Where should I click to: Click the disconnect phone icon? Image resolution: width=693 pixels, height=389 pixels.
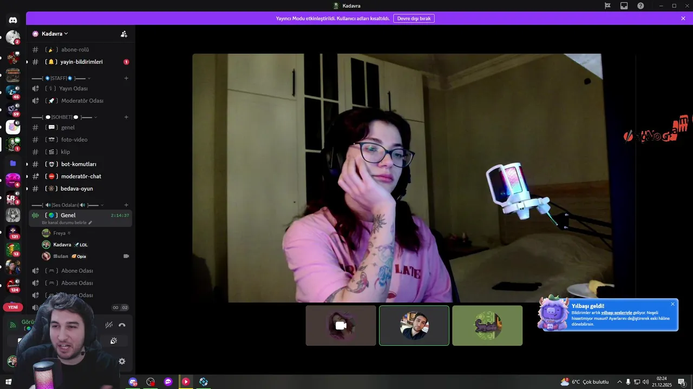pos(122,325)
